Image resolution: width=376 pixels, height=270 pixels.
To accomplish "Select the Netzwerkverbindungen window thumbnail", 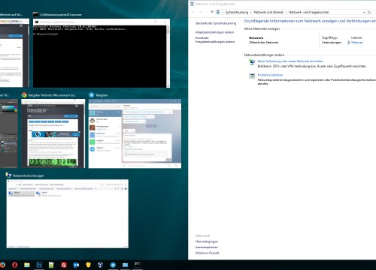I will point(68,214).
